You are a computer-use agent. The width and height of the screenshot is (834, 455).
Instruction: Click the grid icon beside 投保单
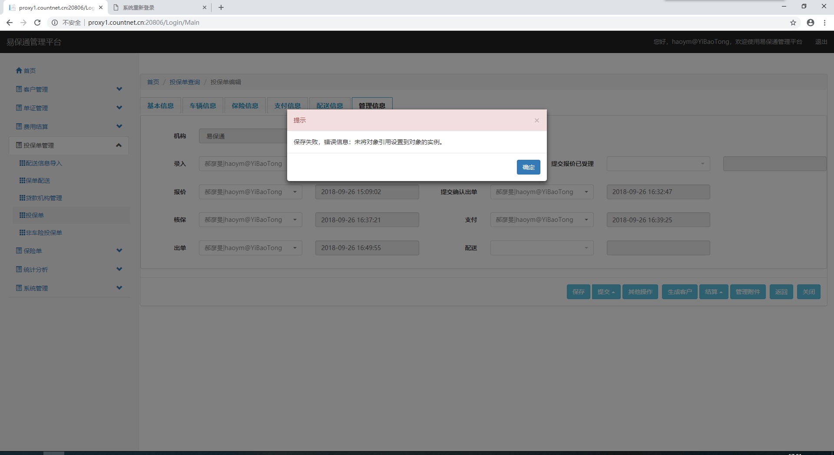tap(22, 215)
